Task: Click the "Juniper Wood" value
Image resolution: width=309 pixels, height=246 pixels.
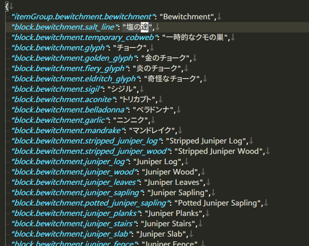Action: pyautogui.click(x=169, y=172)
